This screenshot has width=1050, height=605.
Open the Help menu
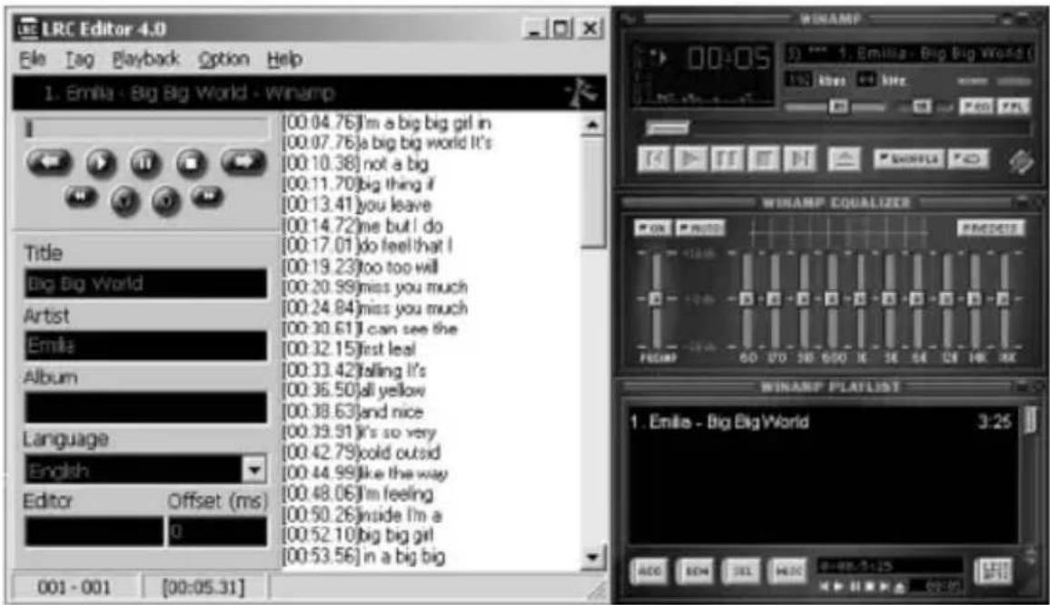(284, 59)
